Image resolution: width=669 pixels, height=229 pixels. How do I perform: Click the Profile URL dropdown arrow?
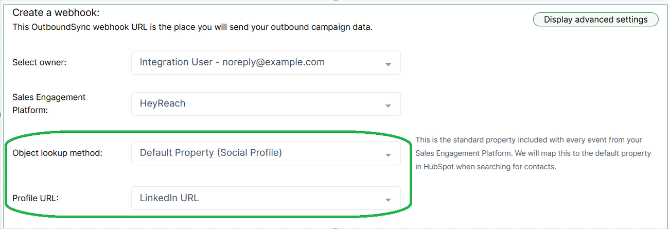388,200
